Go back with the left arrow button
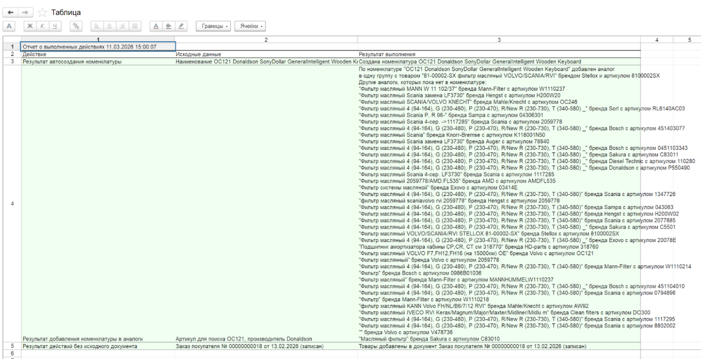701x359 pixels. (10, 12)
